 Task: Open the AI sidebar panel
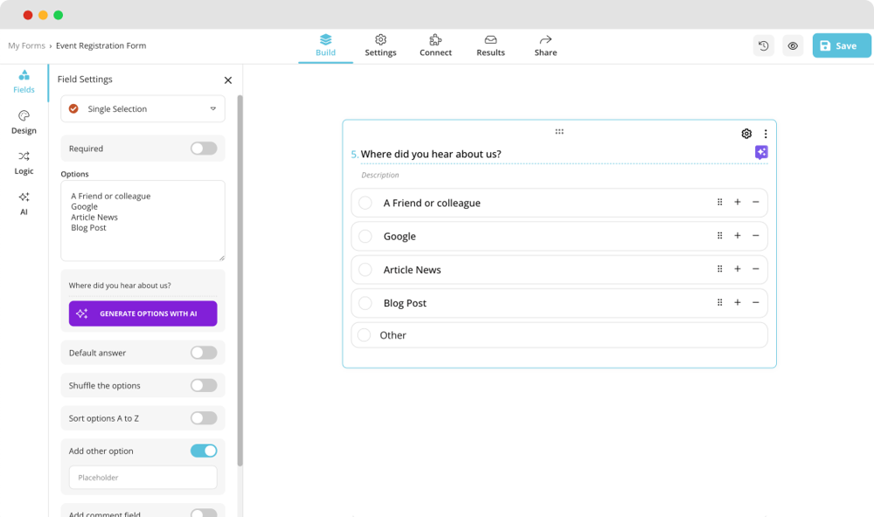24,204
